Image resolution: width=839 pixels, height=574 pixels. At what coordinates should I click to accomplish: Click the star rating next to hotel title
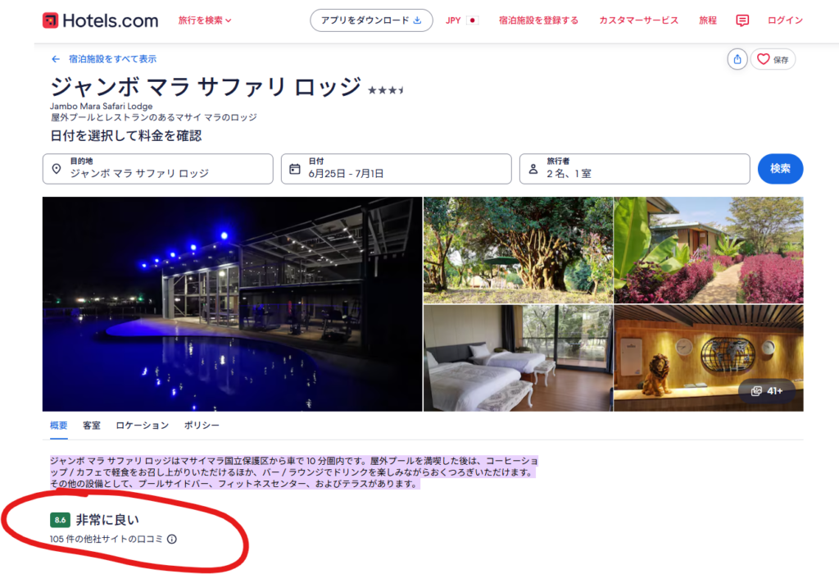point(386,90)
